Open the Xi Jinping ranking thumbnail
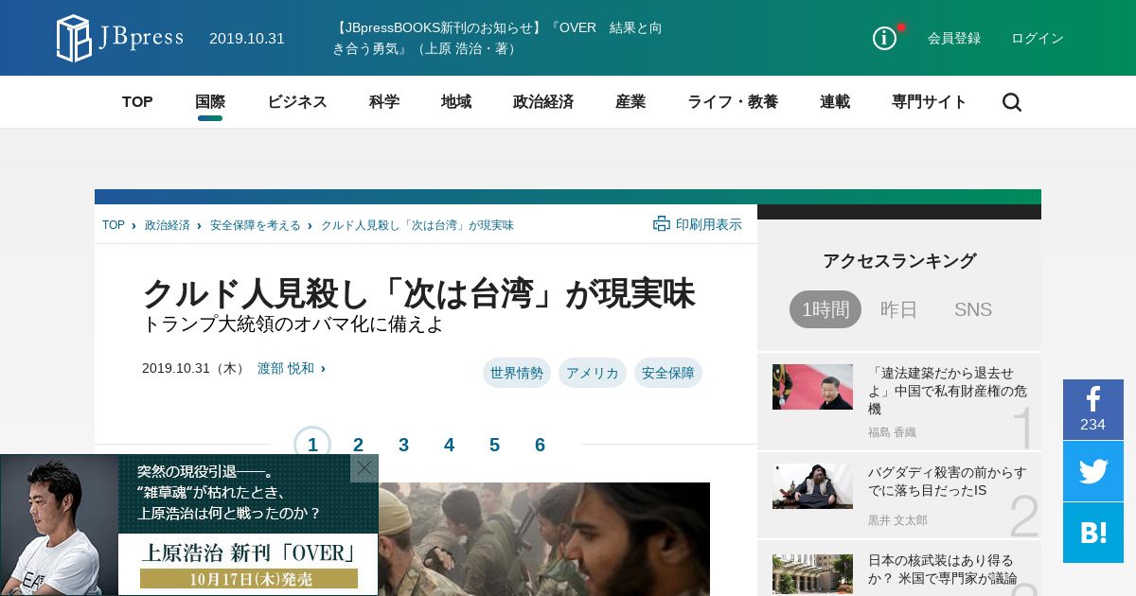 812,387
